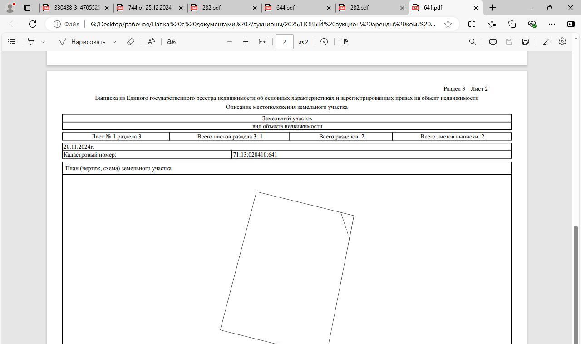
Task: Open the tab actions menu icon
Action: click(x=27, y=8)
